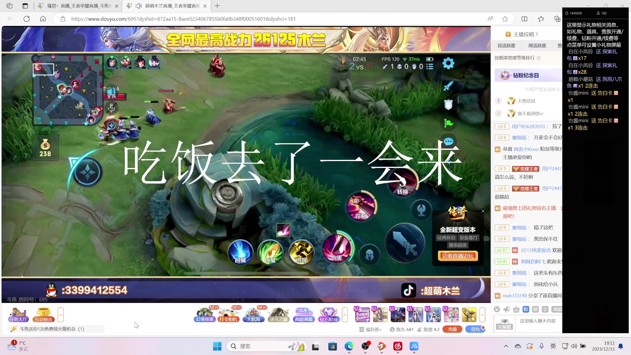Open the 福利券 coupon expander
This screenshot has height=355, width=631.
point(370,329)
